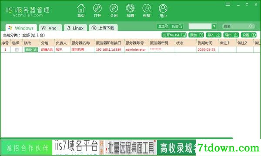Open the 设置 settings button
Screen dimensions: 261x156
pyautogui.click(x=249, y=35)
